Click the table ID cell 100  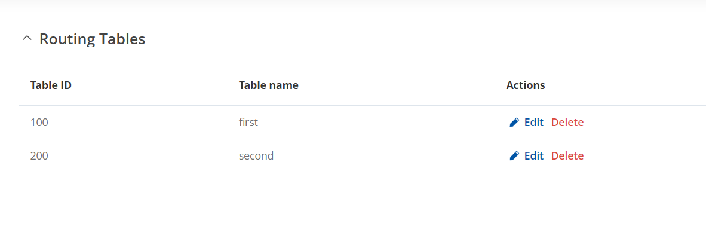click(x=39, y=122)
